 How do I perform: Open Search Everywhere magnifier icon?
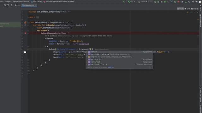click(x=193, y=2)
